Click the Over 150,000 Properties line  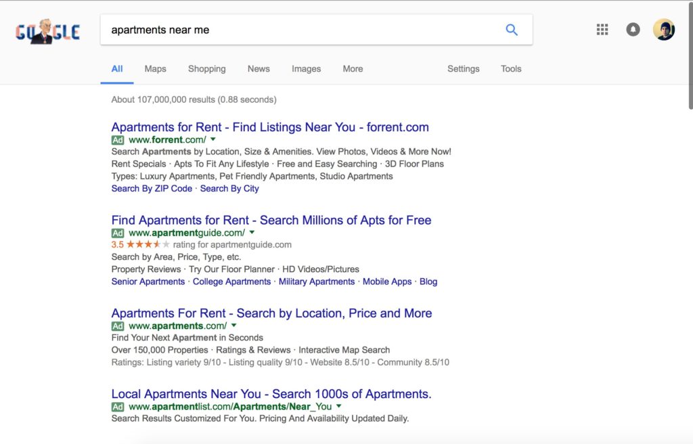[x=250, y=350]
